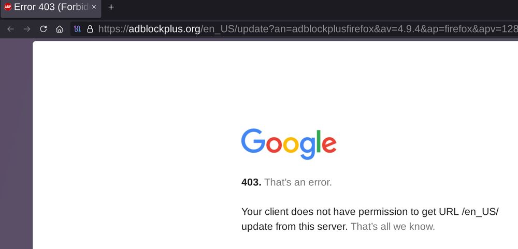Select the Error 403 (Forbidden) tab

(51, 8)
